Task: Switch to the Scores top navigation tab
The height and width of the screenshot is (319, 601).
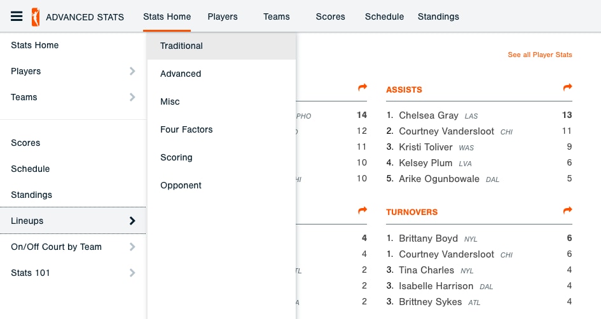Action: pyautogui.click(x=331, y=17)
